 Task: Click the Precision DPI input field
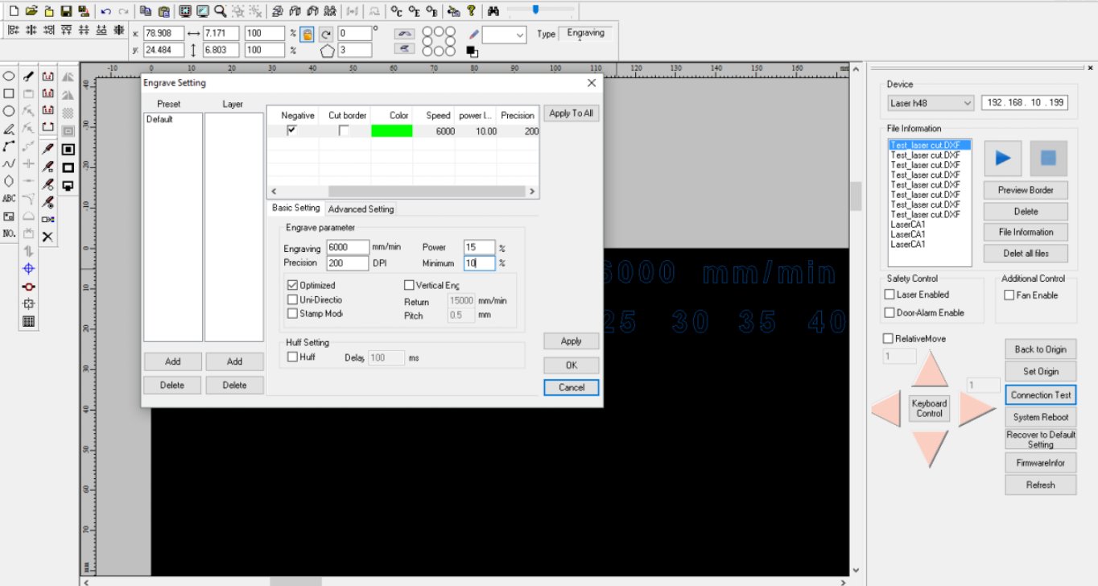(x=348, y=263)
